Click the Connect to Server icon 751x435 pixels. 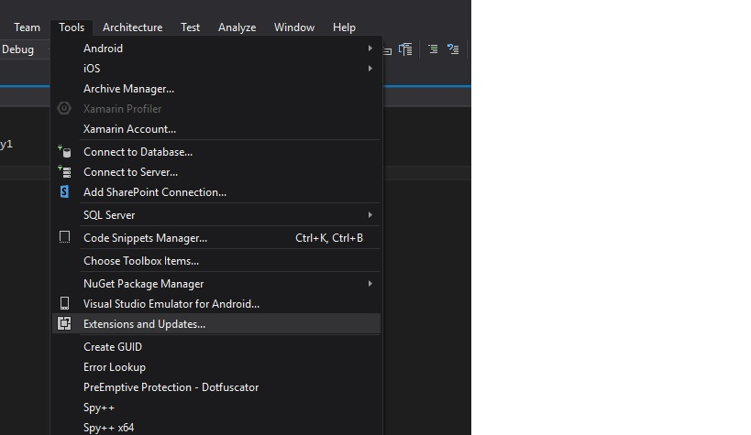point(64,172)
